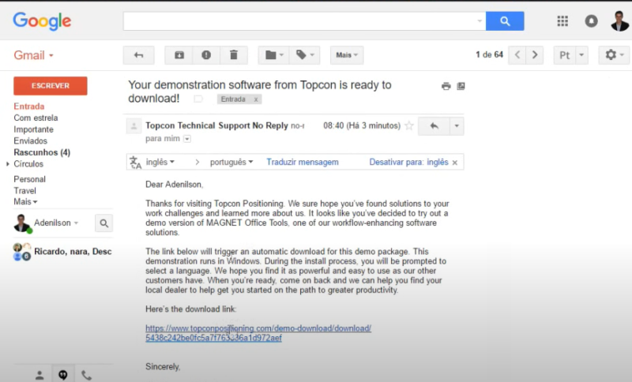Open the Topcon demo download link
The width and height of the screenshot is (632, 382).
258,328
